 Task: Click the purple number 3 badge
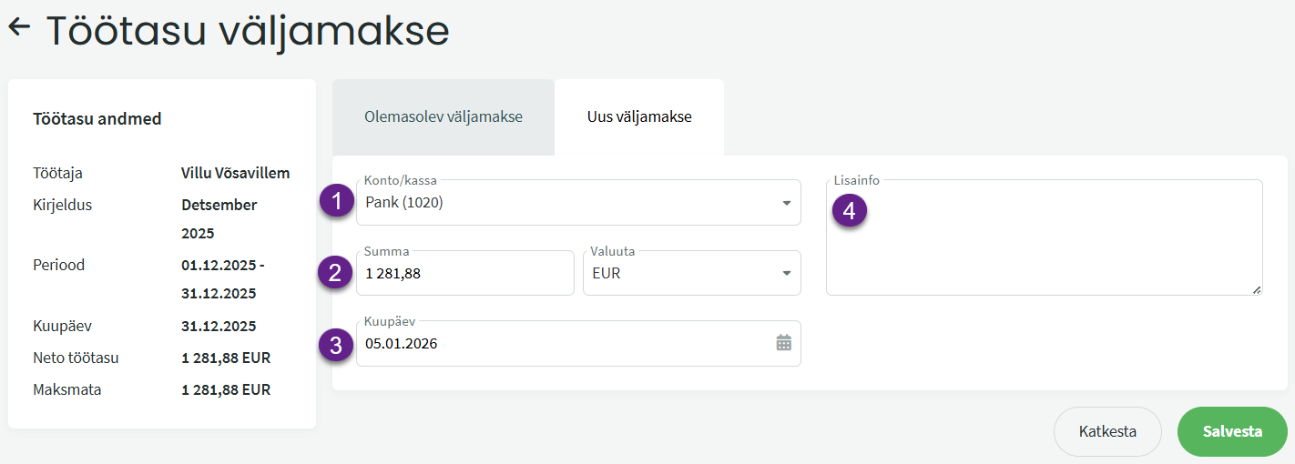337,345
